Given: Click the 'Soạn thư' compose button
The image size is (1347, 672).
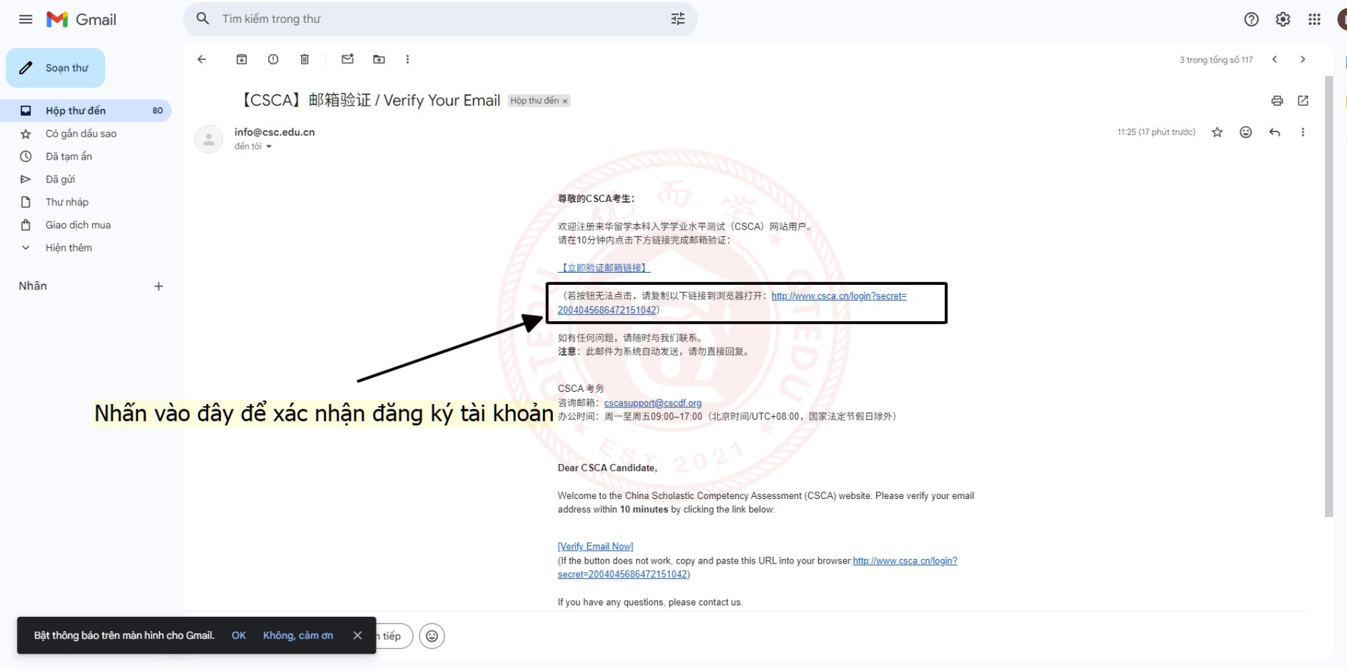Looking at the screenshot, I should [x=56, y=68].
